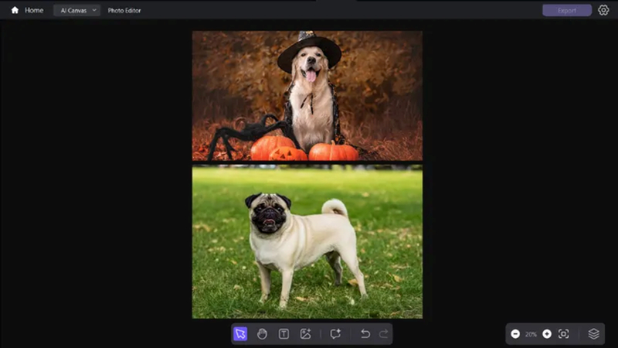This screenshot has height=348, width=618.
Task: Open the AI chat bubble tool
Action: [x=335, y=334]
